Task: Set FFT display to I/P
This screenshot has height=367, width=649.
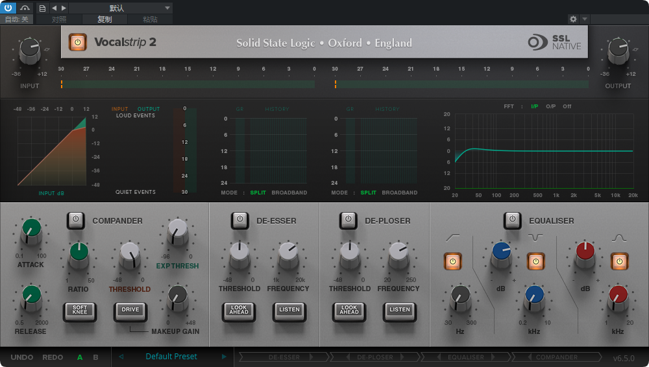Action: [x=534, y=106]
